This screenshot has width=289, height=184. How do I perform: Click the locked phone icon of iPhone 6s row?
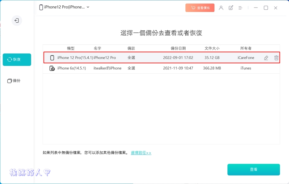tap(52, 68)
